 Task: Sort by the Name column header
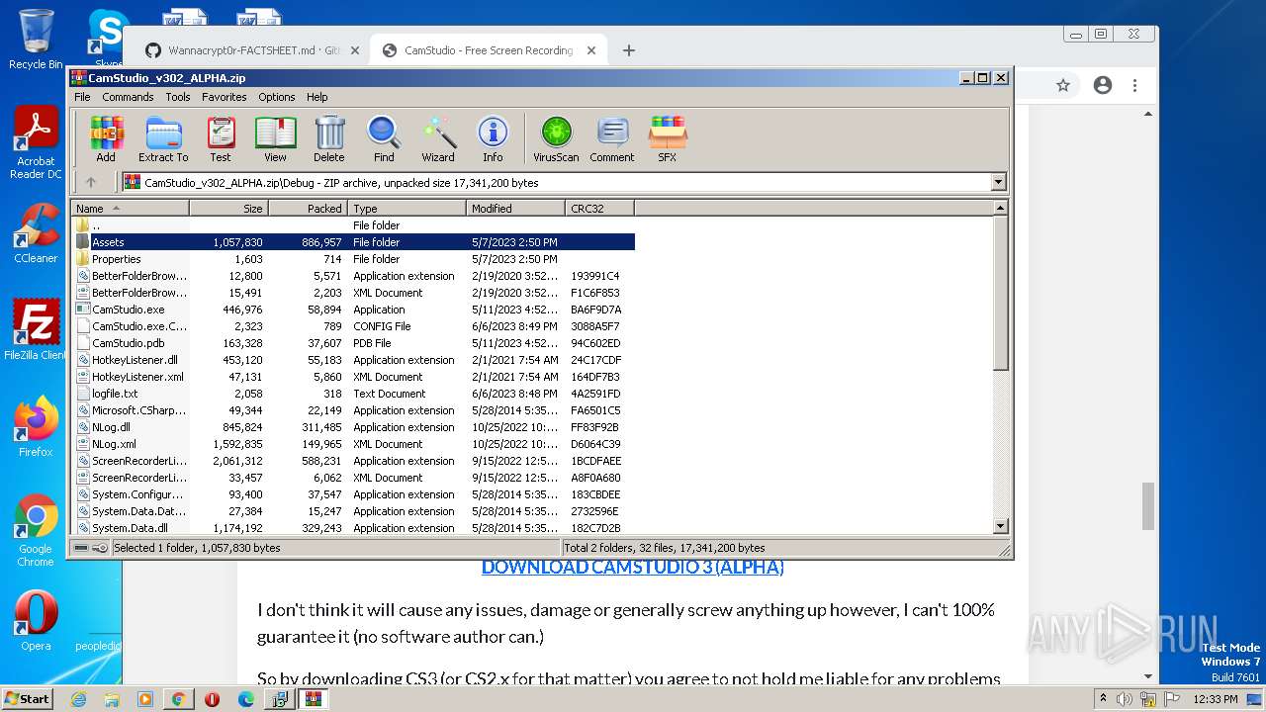click(x=131, y=209)
